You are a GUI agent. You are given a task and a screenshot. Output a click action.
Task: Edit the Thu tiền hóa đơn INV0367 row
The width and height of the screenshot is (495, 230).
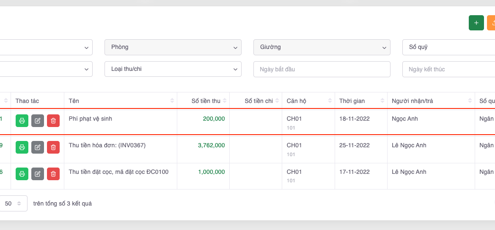(38, 147)
